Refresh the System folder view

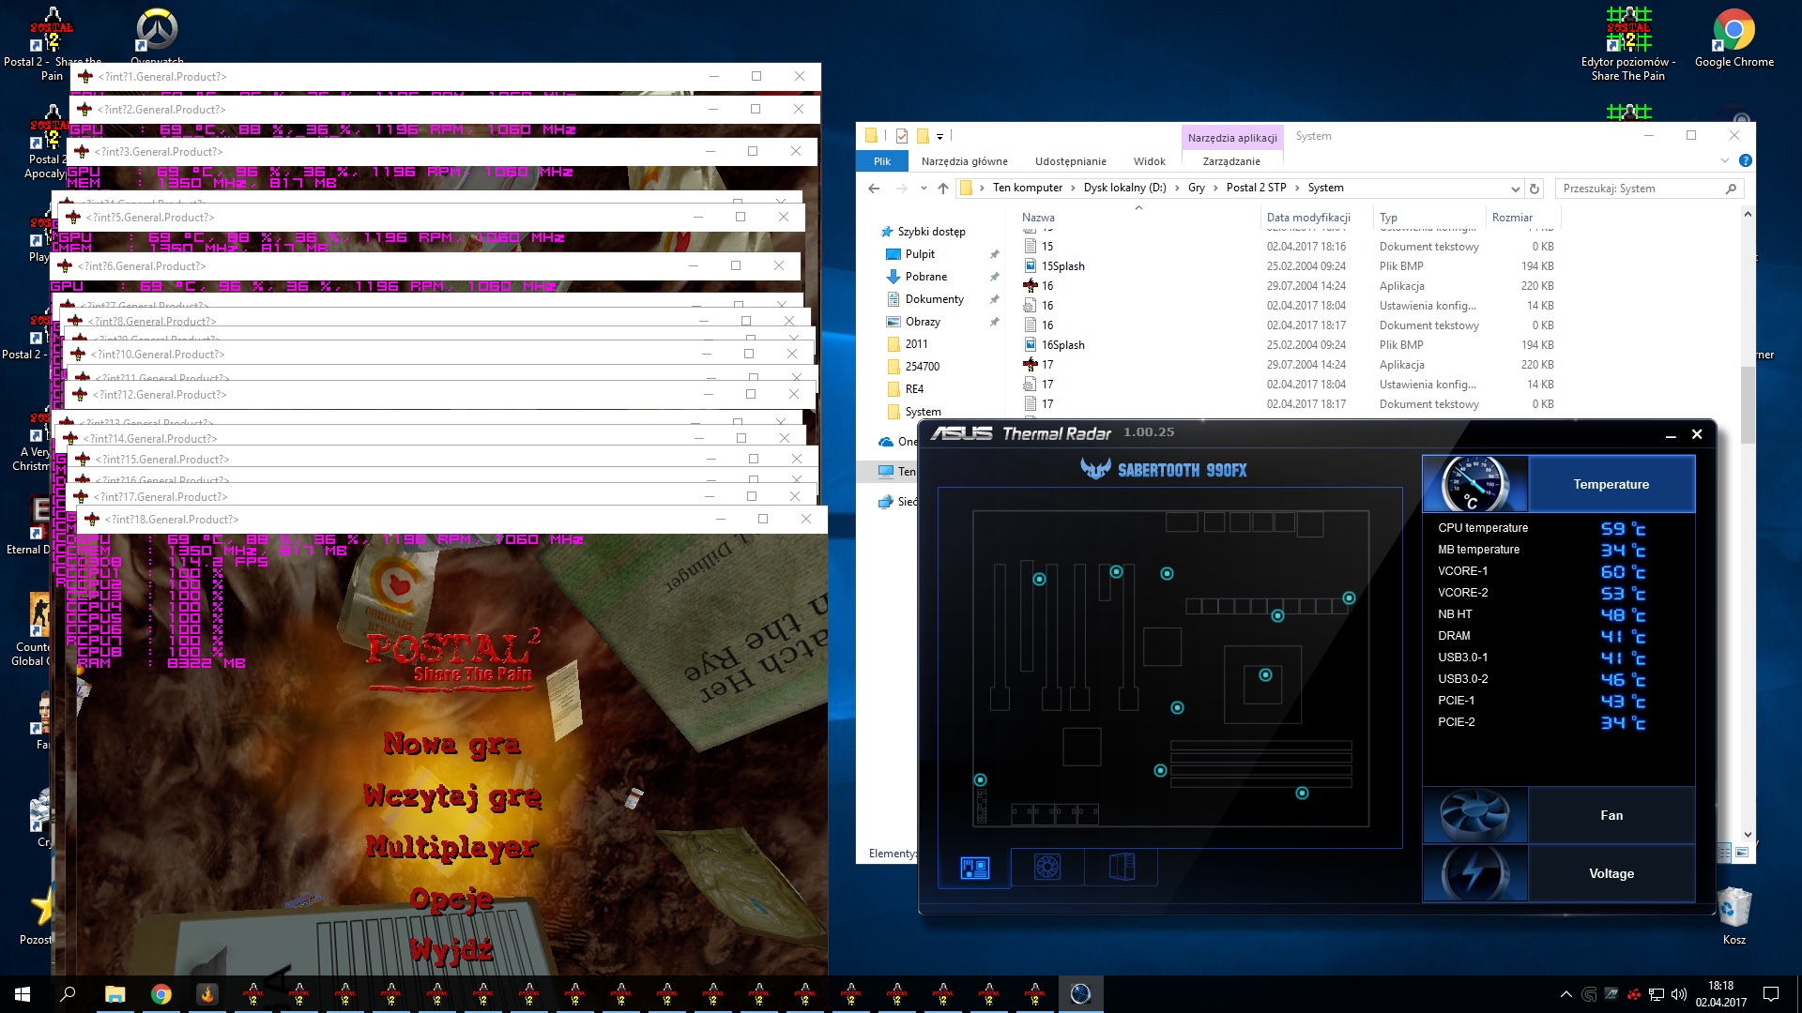(1535, 189)
